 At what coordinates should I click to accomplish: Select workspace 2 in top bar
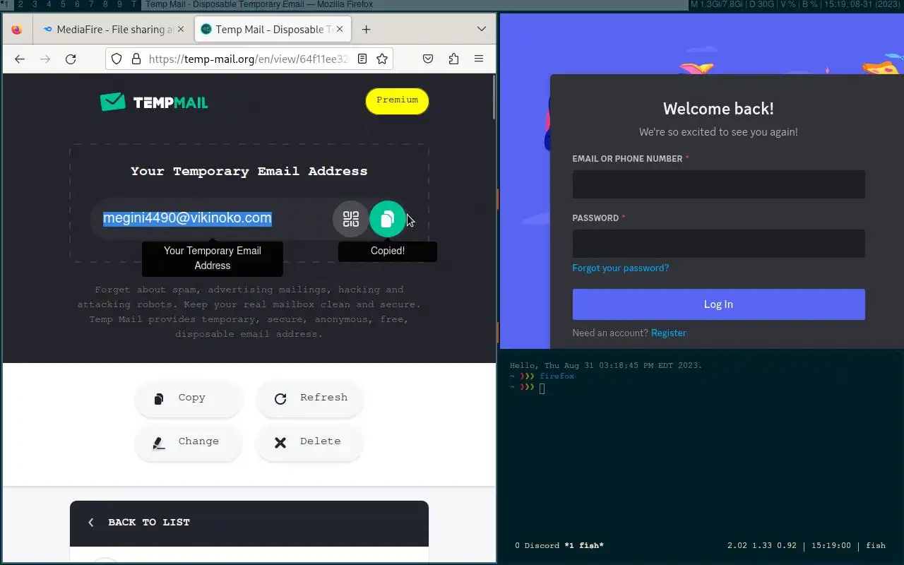(20, 4)
